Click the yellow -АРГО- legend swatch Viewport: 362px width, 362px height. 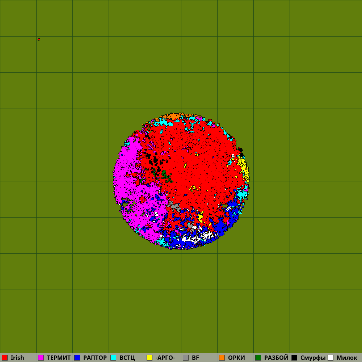coord(150,358)
